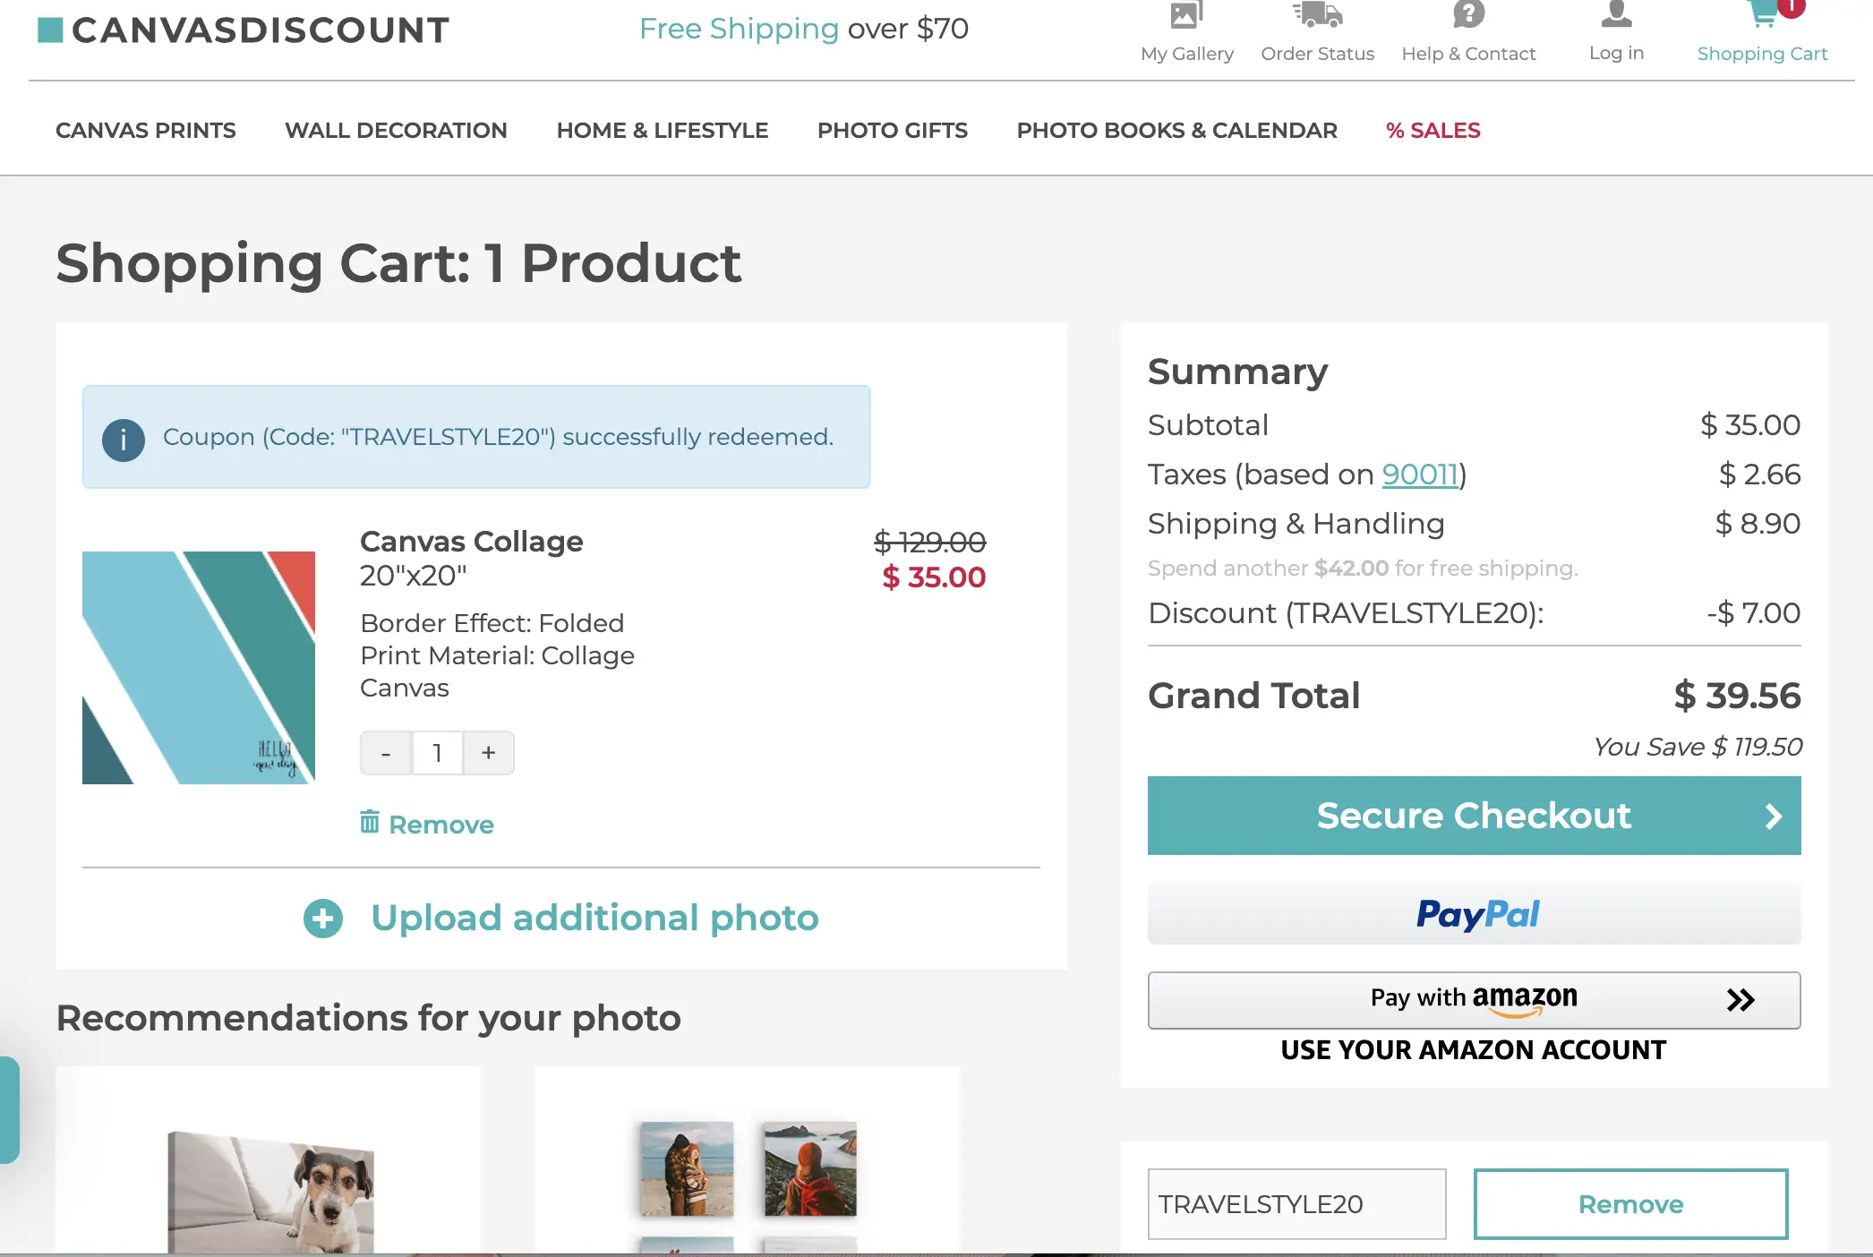Increase quantity with plus button

click(x=489, y=753)
